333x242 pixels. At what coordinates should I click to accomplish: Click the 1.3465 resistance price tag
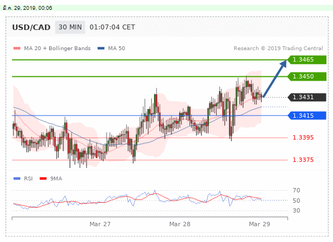click(x=307, y=59)
